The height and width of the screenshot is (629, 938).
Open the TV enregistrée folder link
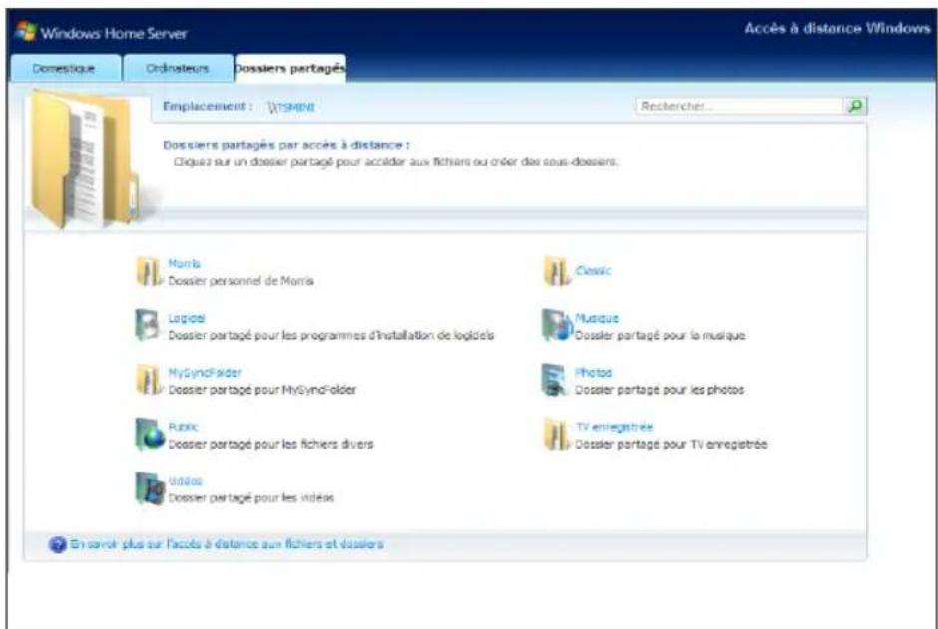[x=614, y=427]
